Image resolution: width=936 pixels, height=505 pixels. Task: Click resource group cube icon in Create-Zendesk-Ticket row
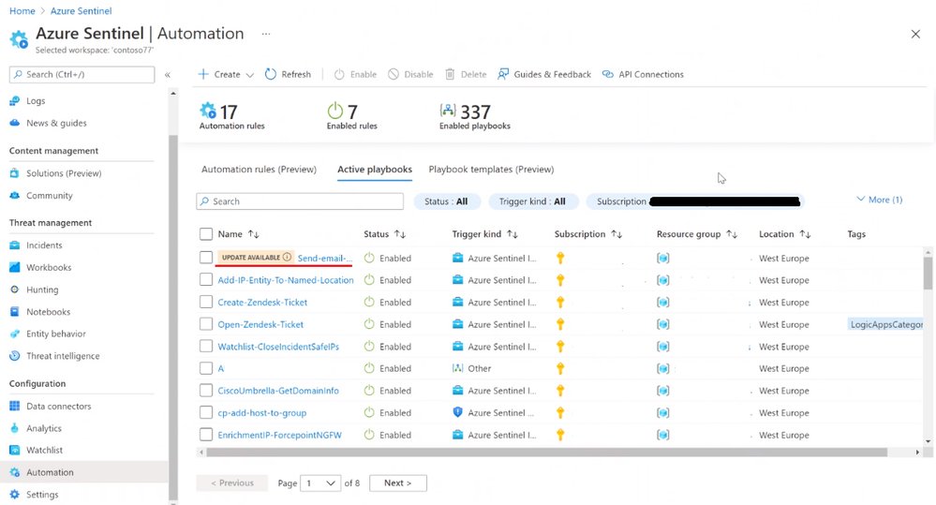tap(663, 302)
